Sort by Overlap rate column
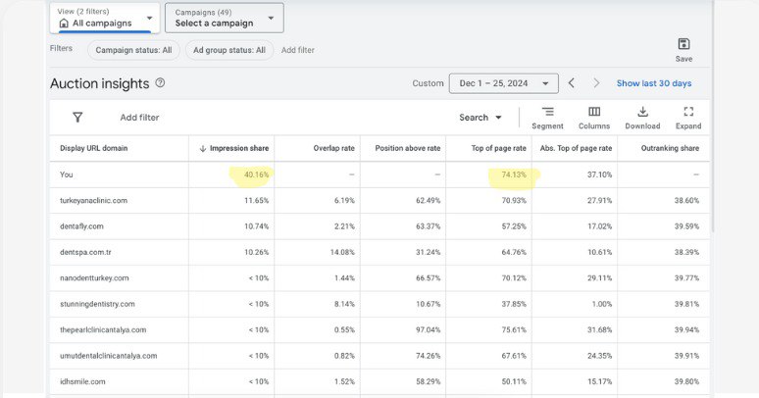759x398 pixels. click(334, 148)
